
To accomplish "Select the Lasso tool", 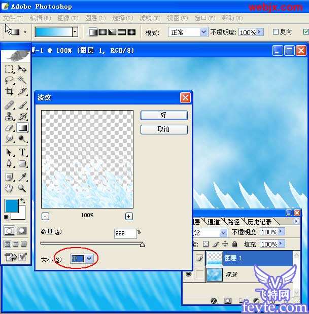I will click(9, 80).
